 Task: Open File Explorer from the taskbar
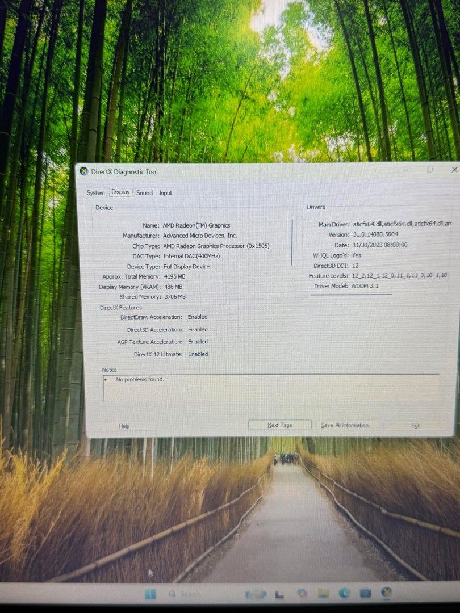click(323, 594)
